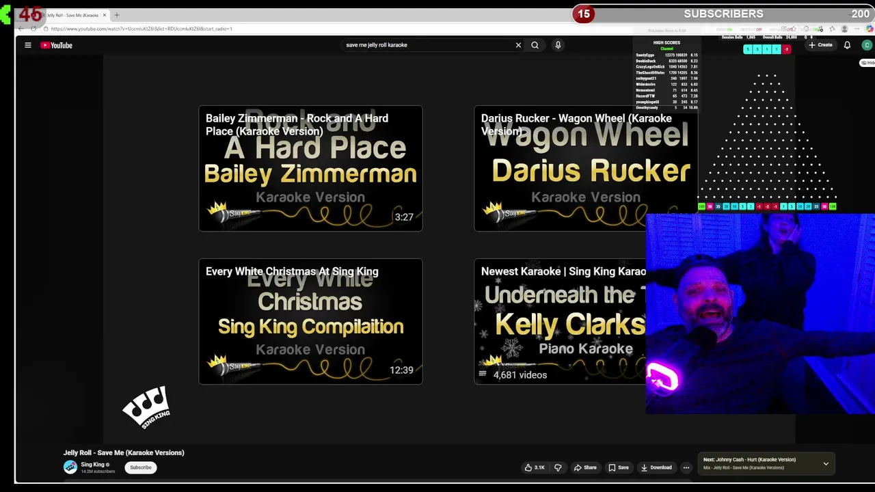This screenshot has width=875, height=492.
Task: Open browser profile icon in toolbar
Action: pyautogui.click(x=845, y=29)
